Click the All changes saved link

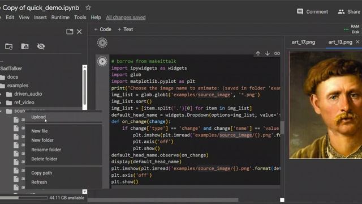(126, 18)
